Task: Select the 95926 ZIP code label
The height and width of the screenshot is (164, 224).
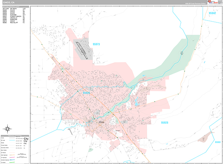Action: pos(87,92)
